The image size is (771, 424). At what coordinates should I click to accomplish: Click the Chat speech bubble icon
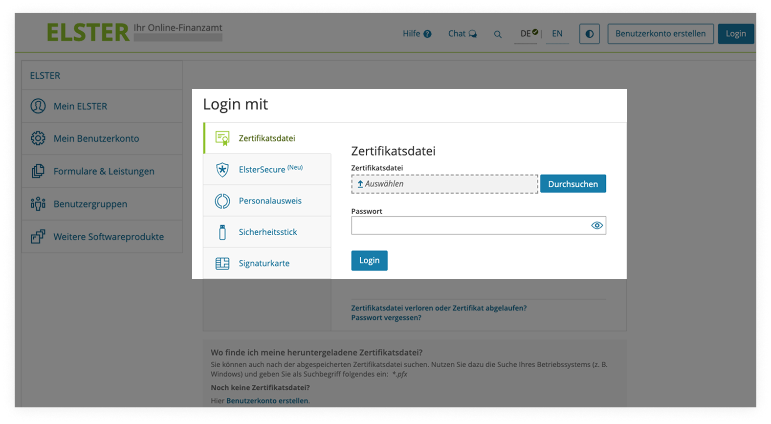click(x=473, y=34)
